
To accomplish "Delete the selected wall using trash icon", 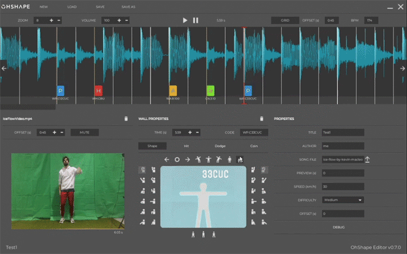I will 262,119.
